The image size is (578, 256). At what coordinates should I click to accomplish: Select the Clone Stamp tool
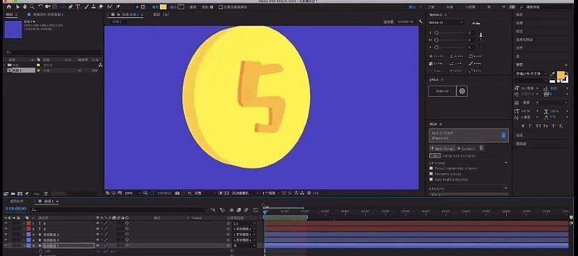pyautogui.click(x=94, y=7)
